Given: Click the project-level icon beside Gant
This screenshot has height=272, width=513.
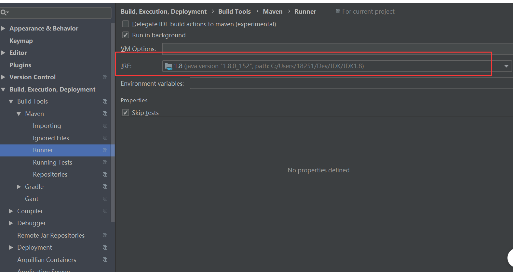Looking at the screenshot, I should coord(105,199).
